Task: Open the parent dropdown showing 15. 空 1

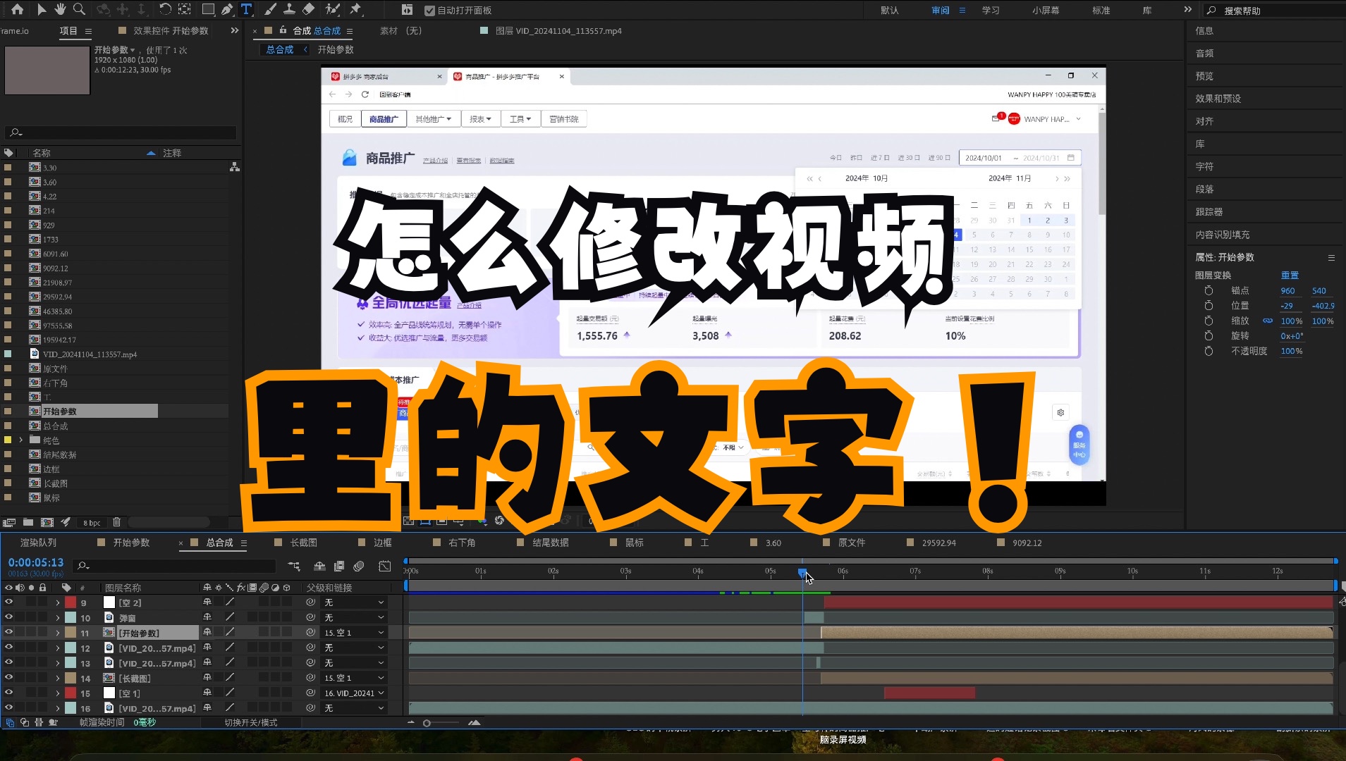Action: (x=353, y=633)
